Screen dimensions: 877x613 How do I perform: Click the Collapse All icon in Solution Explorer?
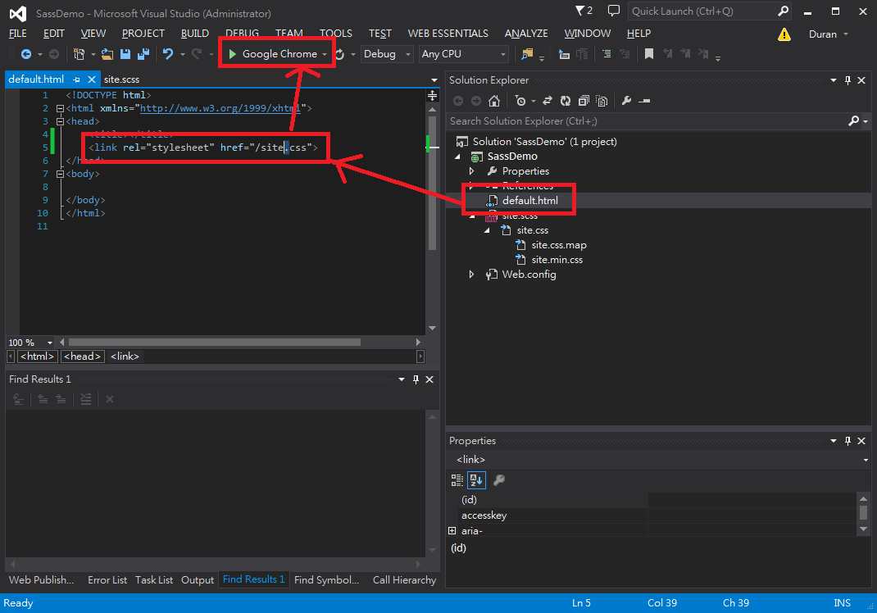[584, 101]
